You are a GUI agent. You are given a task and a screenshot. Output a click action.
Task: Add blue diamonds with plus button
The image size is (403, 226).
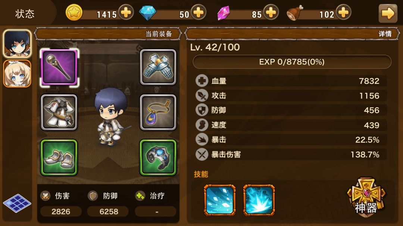[198, 12]
